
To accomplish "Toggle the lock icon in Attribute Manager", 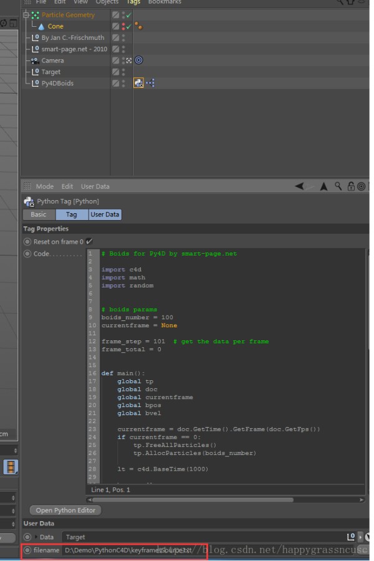I will point(350,186).
